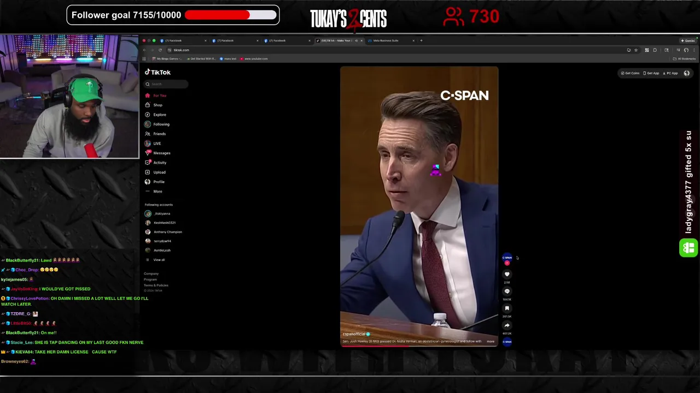Screen dimensions: 700x393
Task: Open TikTok profile avatar top right
Action: click(687, 73)
